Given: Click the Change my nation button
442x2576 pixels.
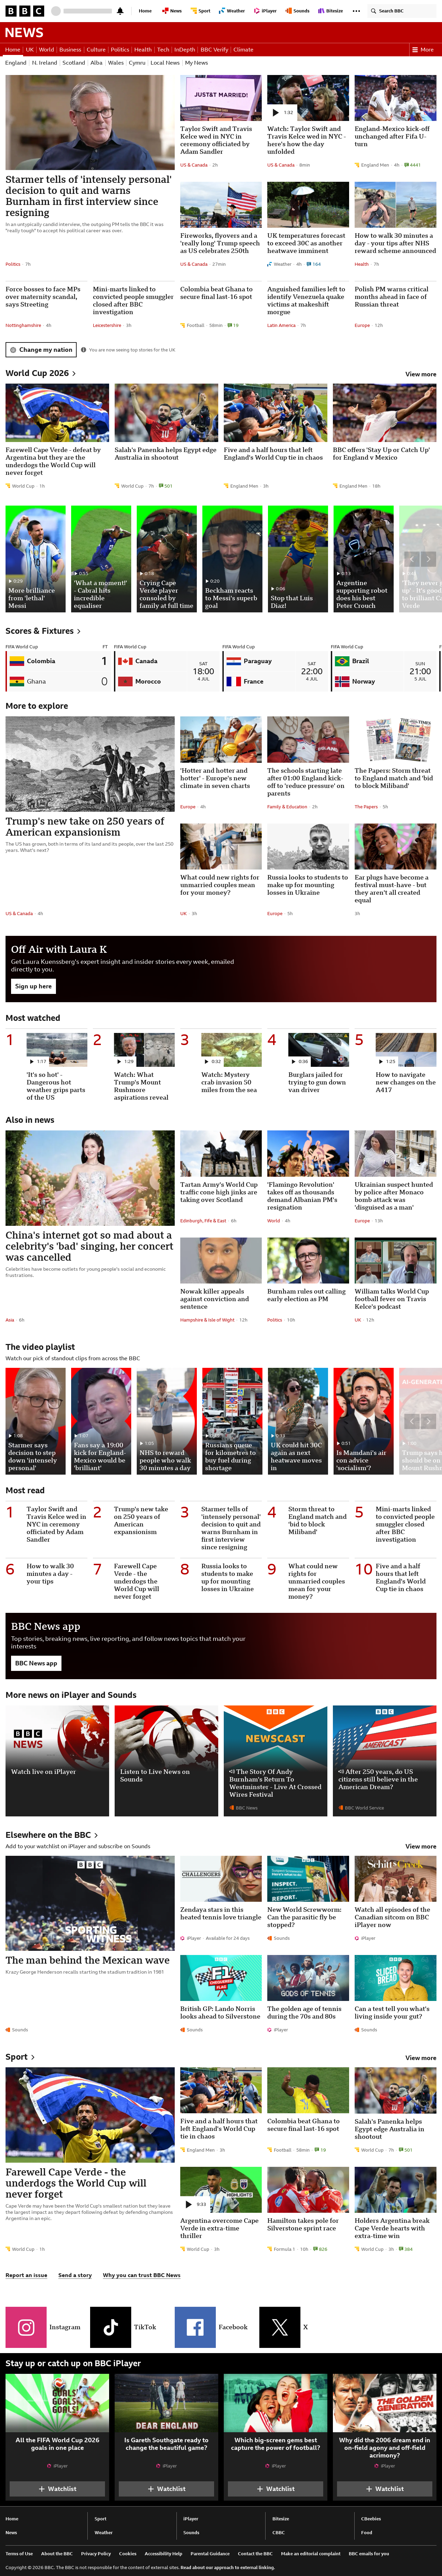Looking at the screenshot, I should 41,350.
